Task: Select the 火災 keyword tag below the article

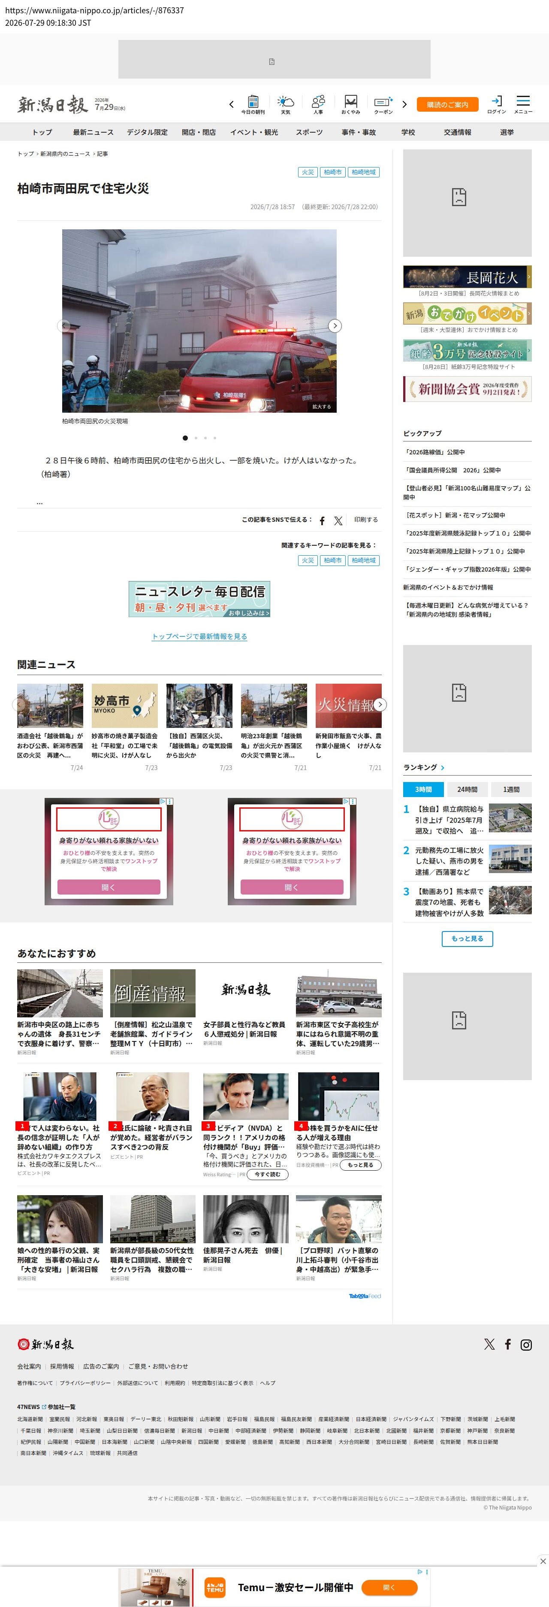Action: click(x=308, y=560)
